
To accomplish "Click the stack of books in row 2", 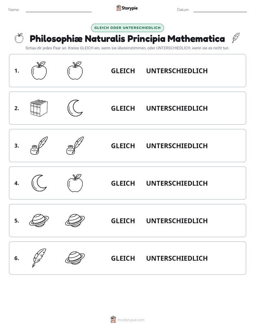I will [39, 108].
